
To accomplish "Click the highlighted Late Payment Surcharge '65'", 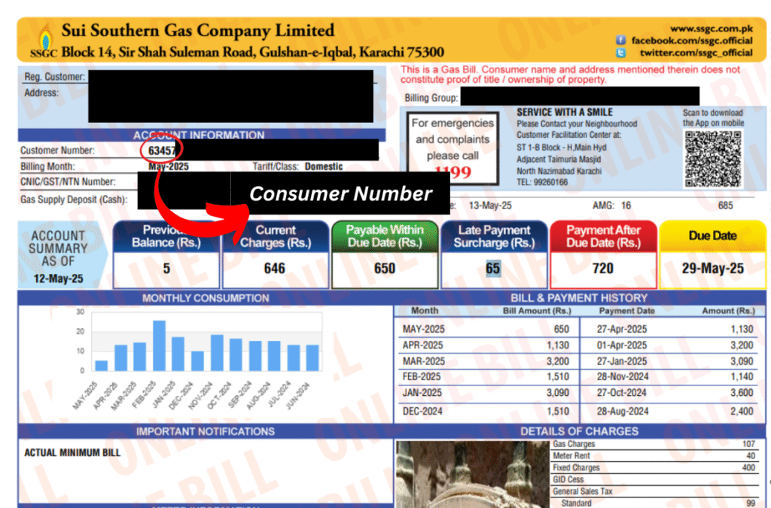I will pyautogui.click(x=492, y=269).
